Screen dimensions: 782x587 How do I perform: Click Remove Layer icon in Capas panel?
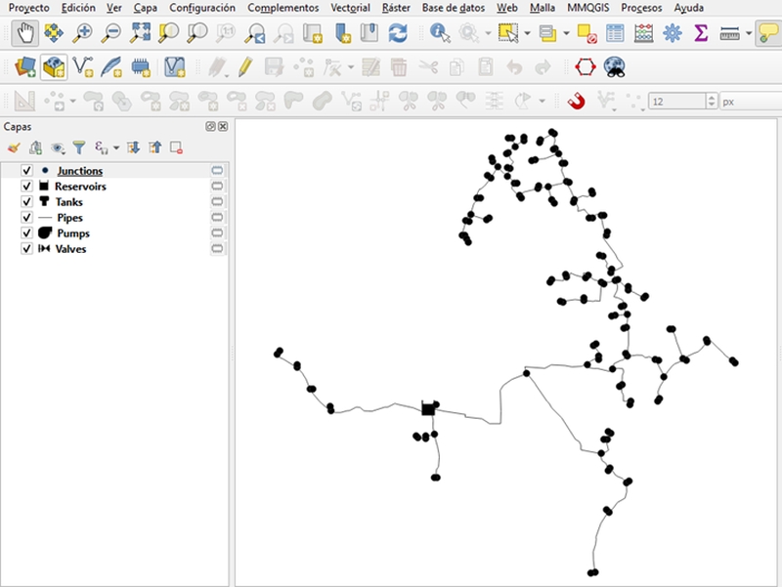point(176,147)
